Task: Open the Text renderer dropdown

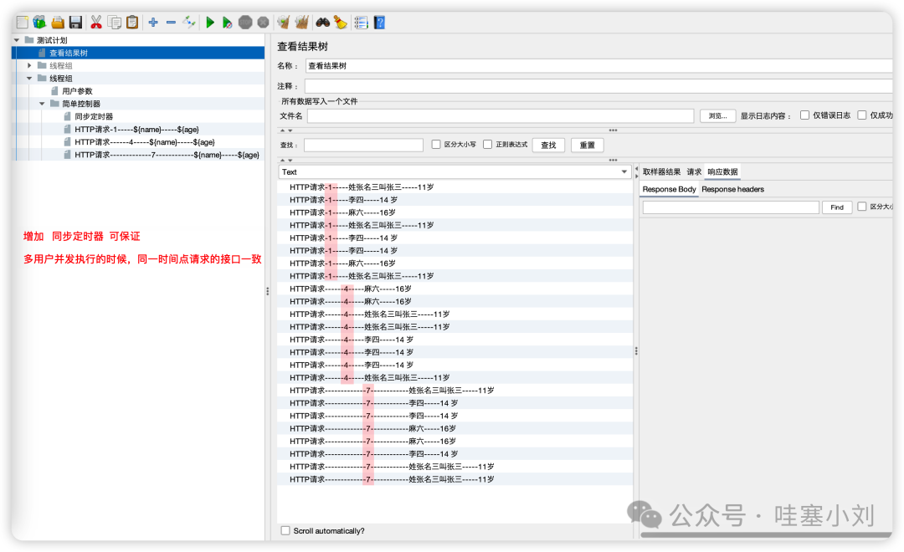Action: coord(455,171)
